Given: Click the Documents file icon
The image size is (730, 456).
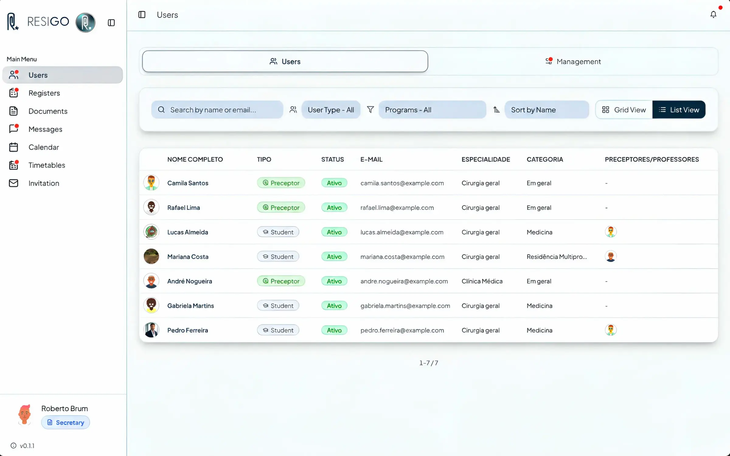Looking at the screenshot, I should pos(14,111).
